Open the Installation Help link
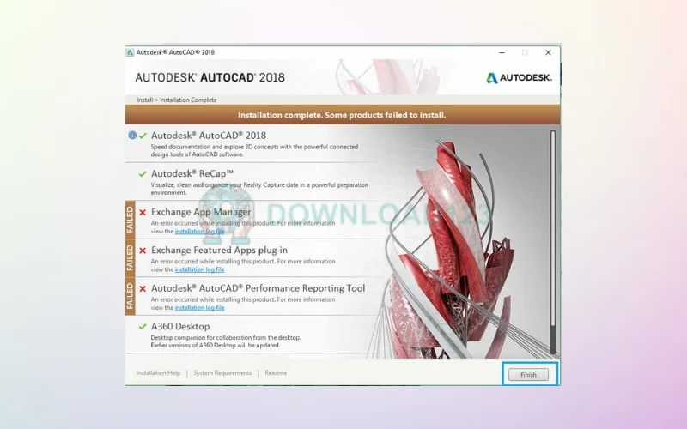Viewport: 687px width, 429px height. coord(158,373)
